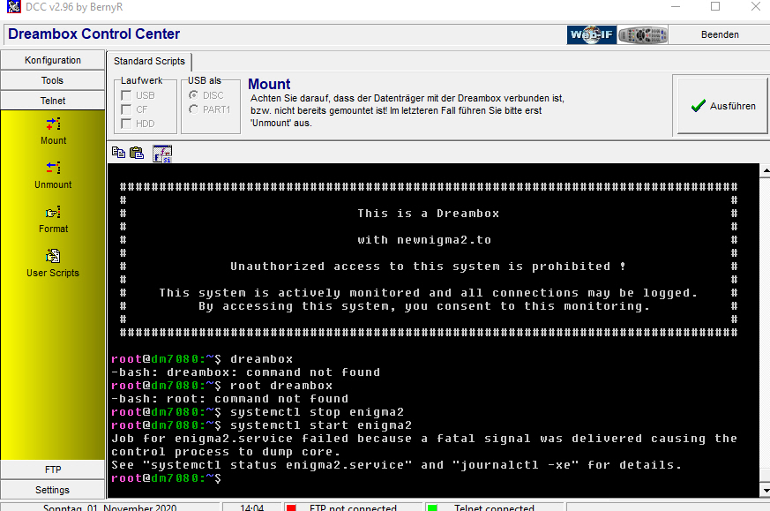The height and width of the screenshot is (511, 770).
Task: Open the terminal font settings icon
Action: click(162, 154)
